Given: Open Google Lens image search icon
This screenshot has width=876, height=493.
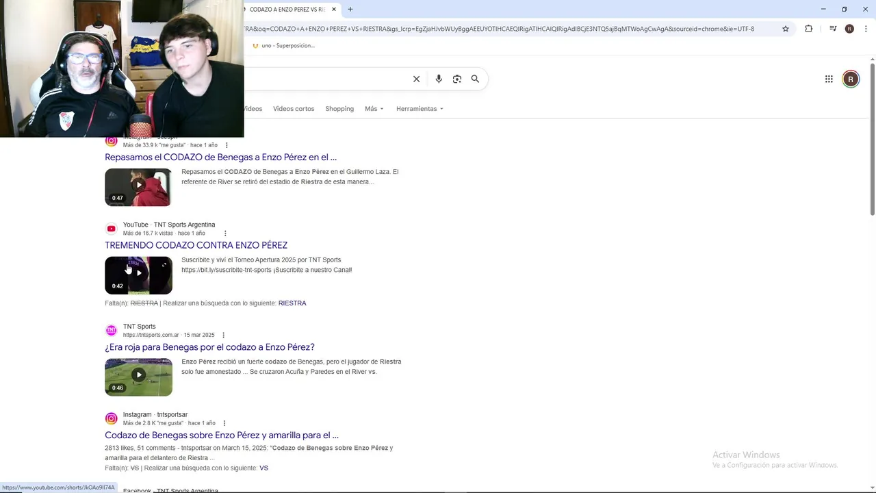Looking at the screenshot, I should coord(457,79).
